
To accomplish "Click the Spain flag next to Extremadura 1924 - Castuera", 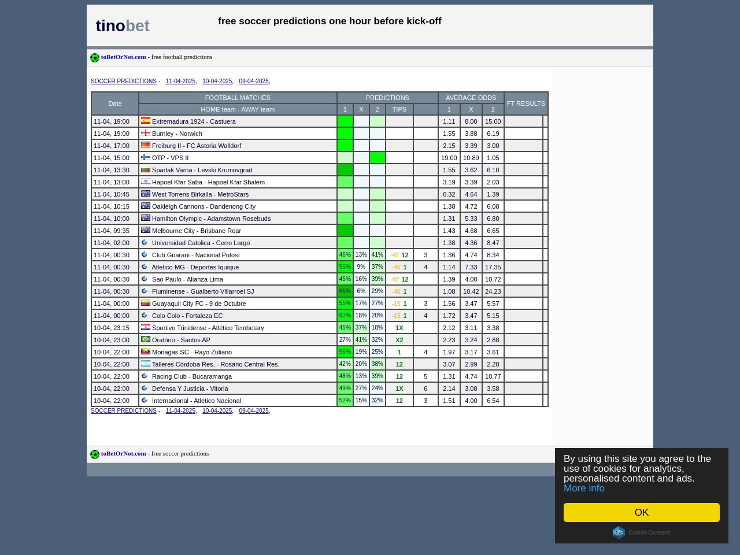I will pyautogui.click(x=146, y=121).
